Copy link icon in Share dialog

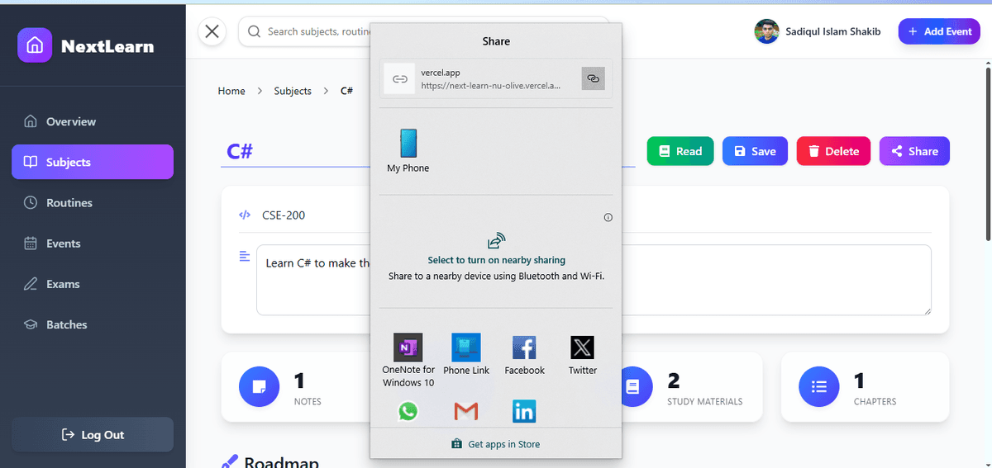tap(593, 78)
